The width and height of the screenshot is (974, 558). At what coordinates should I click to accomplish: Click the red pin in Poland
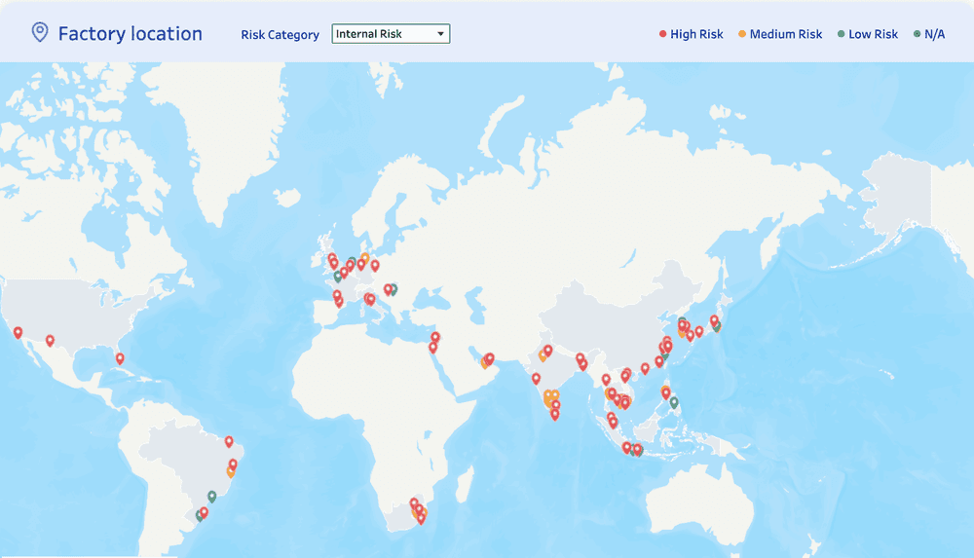click(375, 266)
